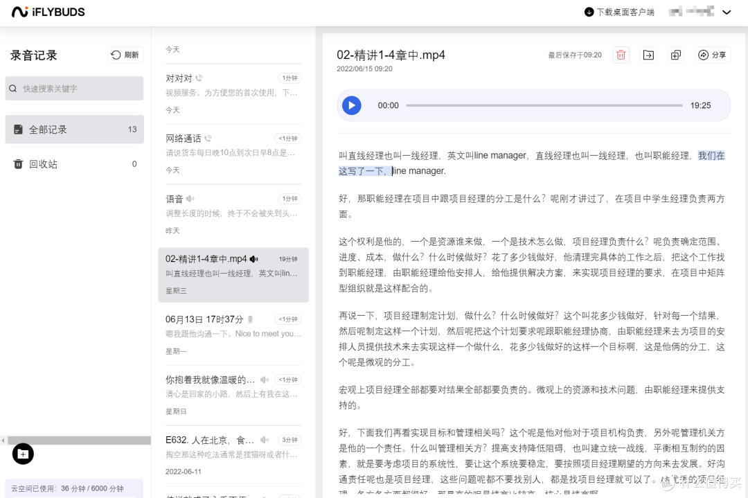Viewport: 748px width, 498px height.
Task: Click the 昨天 date label in list
Action: (x=172, y=231)
